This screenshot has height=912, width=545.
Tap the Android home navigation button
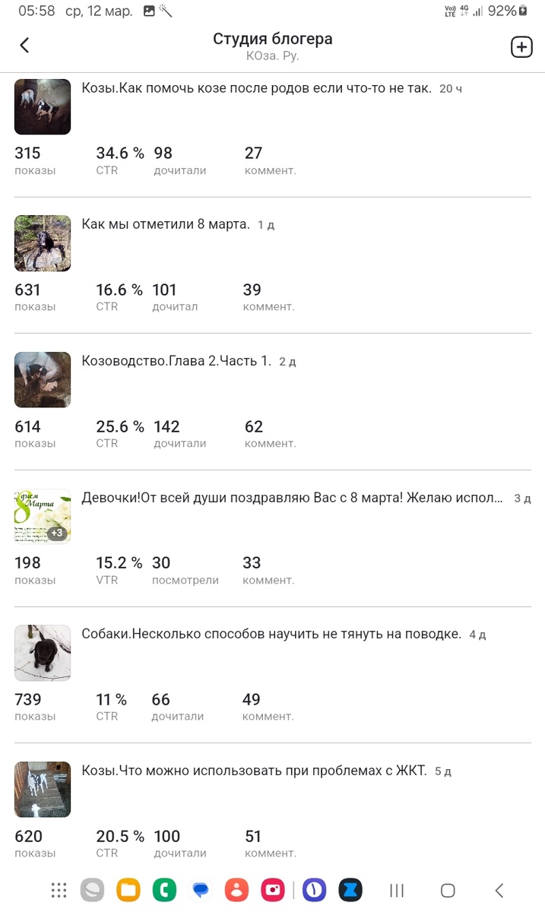coord(448,890)
